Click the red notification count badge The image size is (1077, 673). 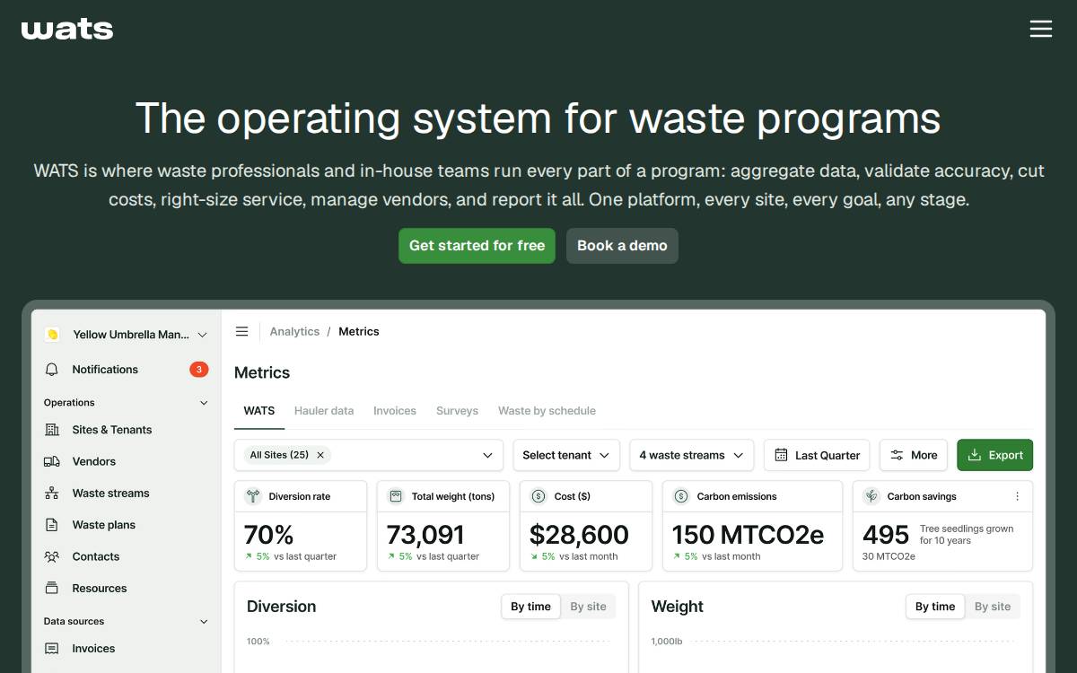(x=199, y=370)
